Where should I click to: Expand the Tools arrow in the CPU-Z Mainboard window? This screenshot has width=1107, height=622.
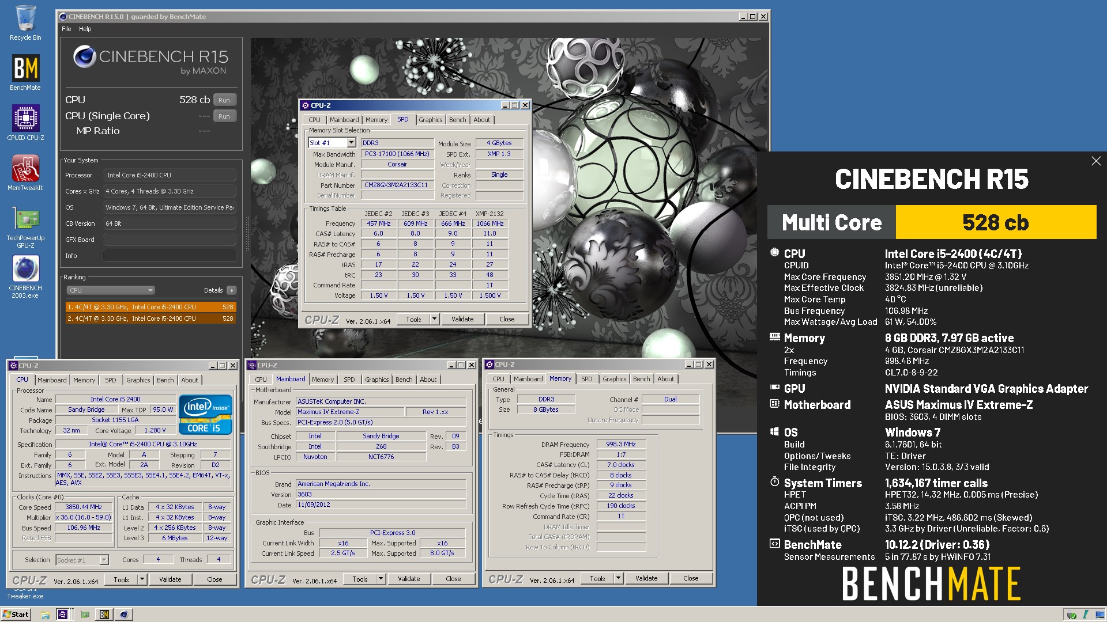pyautogui.click(x=381, y=579)
